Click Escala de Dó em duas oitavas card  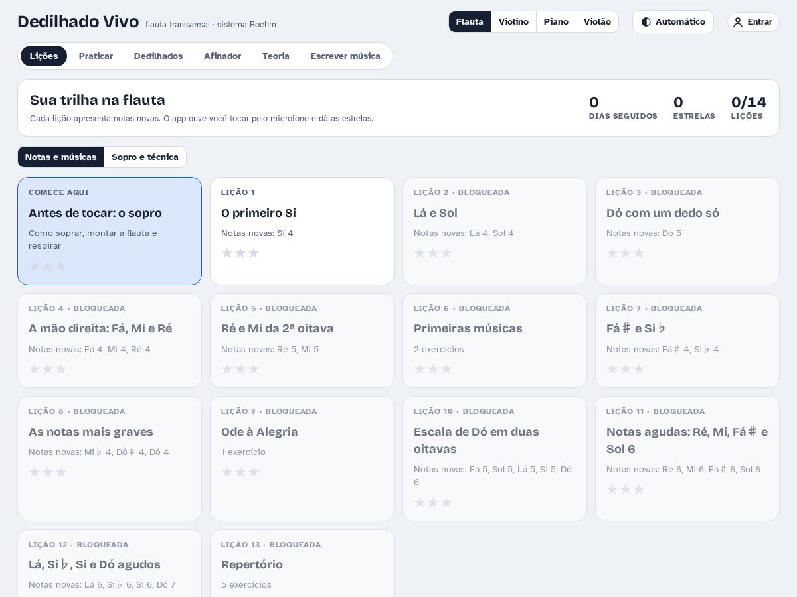(x=495, y=458)
